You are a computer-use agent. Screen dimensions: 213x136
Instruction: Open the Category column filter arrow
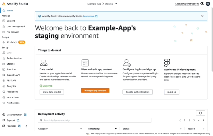tap(81, 129)
